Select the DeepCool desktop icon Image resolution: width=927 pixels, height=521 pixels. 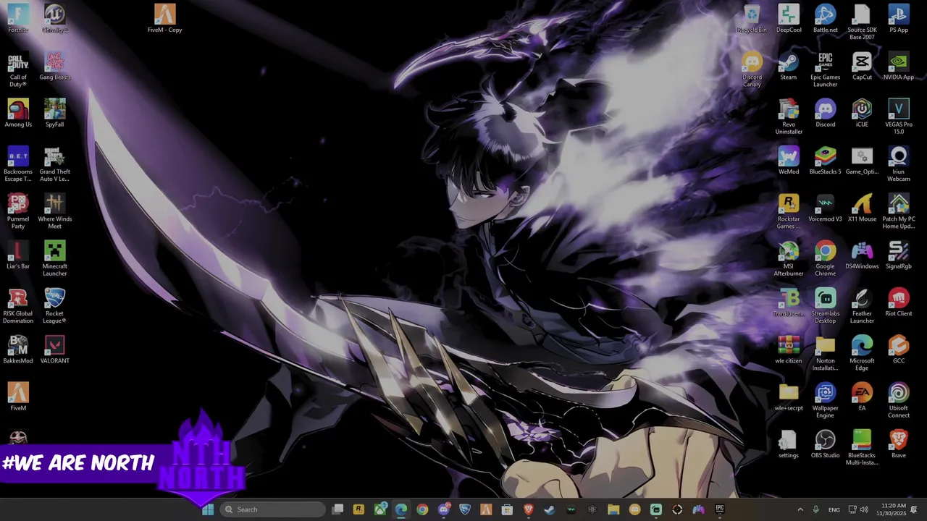pyautogui.click(x=789, y=18)
